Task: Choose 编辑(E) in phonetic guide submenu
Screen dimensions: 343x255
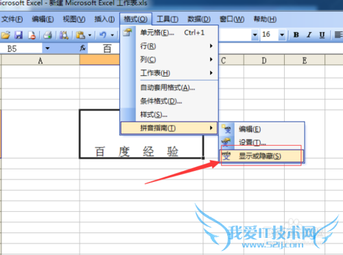Action: point(262,129)
